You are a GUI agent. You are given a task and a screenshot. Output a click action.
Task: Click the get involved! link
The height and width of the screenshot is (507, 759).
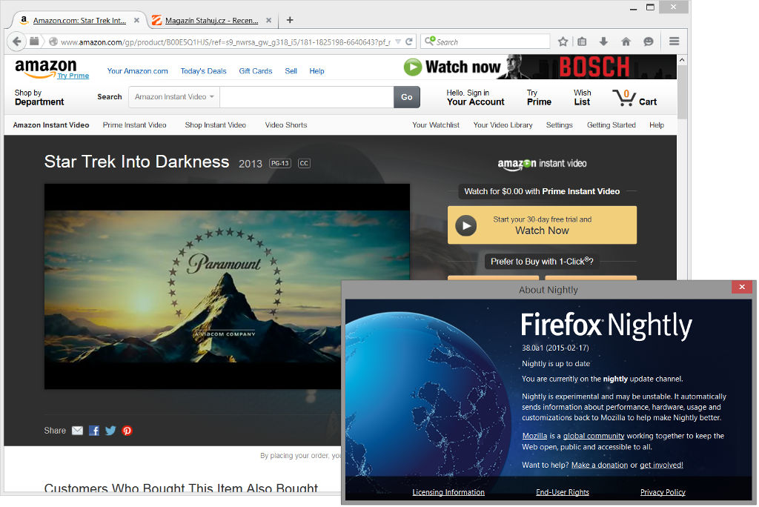(x=661, y=465)
